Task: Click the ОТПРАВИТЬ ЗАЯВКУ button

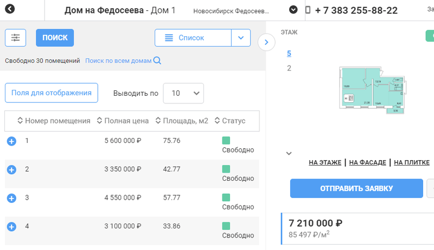Action: coord(356,188)
